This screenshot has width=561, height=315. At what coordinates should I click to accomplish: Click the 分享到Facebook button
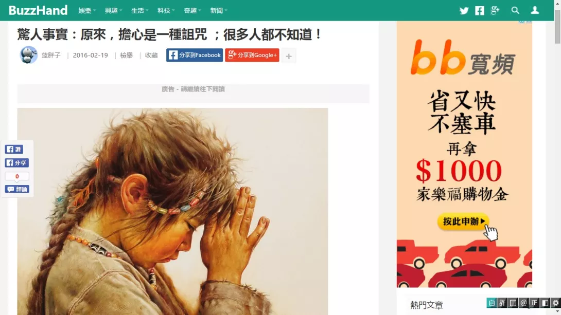[x=195, y=55]
